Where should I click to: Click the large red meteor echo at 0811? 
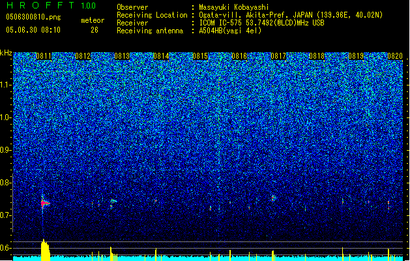tap(44, 203)
